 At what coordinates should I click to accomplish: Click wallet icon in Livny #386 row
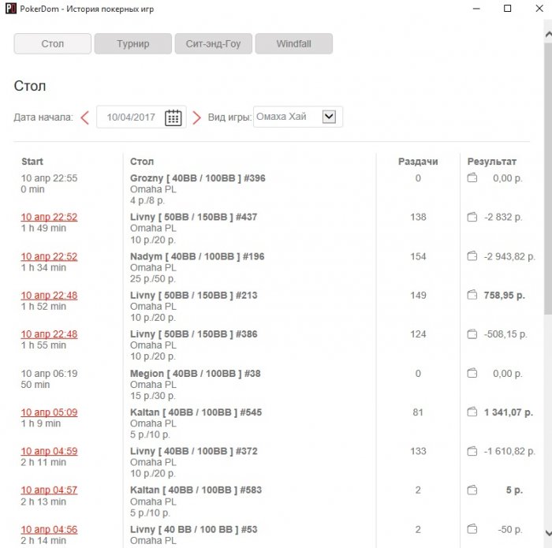click(x=472, y=334)
